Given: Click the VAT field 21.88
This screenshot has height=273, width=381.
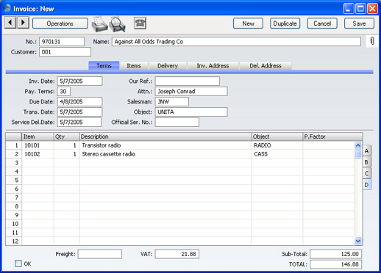Looking at the screenshot, I should (177, 254).
